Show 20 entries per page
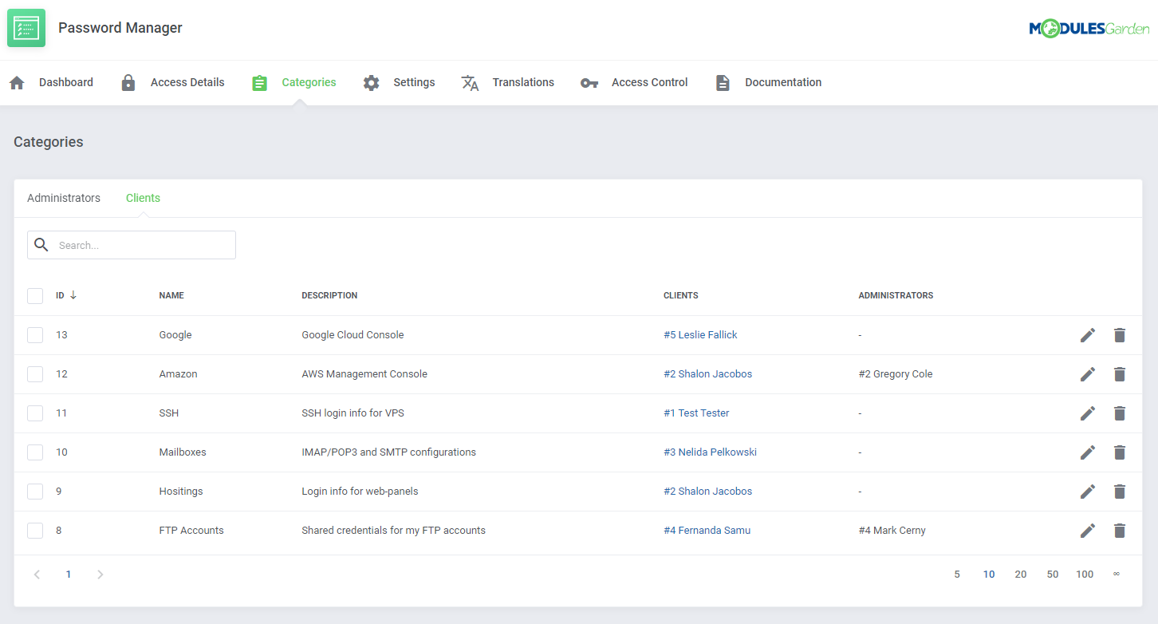The width and height of the screenshot is (1158, 624). pyautogui.click(x=1021, y=575)
